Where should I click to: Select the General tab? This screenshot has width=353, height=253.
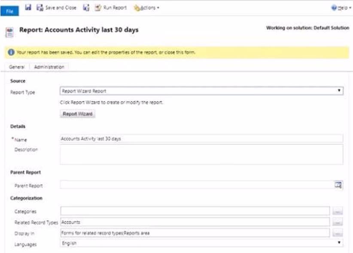[x=17, y=67]
